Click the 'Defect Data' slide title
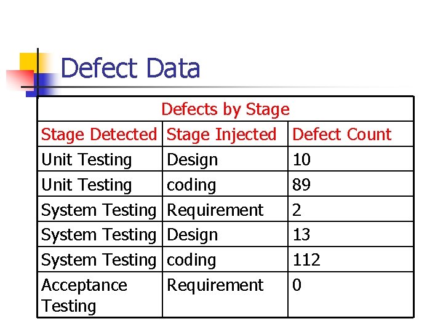The width and height of the screenshot is (443, 332). (130, 68)
